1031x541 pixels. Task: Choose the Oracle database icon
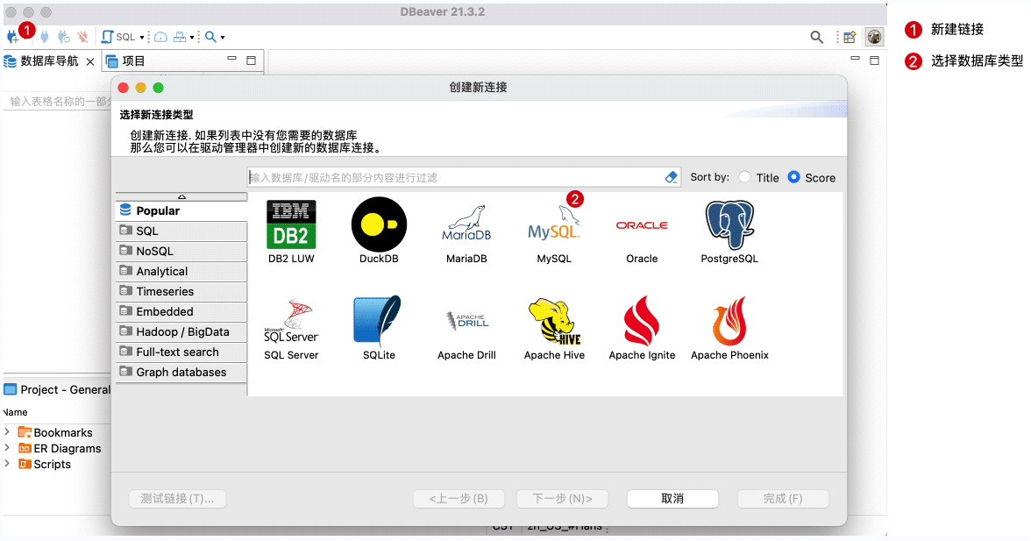tap(642, 224)
